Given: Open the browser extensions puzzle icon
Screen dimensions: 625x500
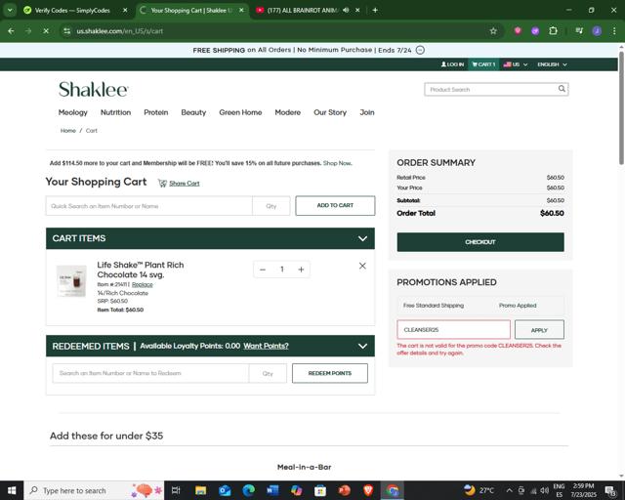Looking at the screenshot, I should [553, 30].
